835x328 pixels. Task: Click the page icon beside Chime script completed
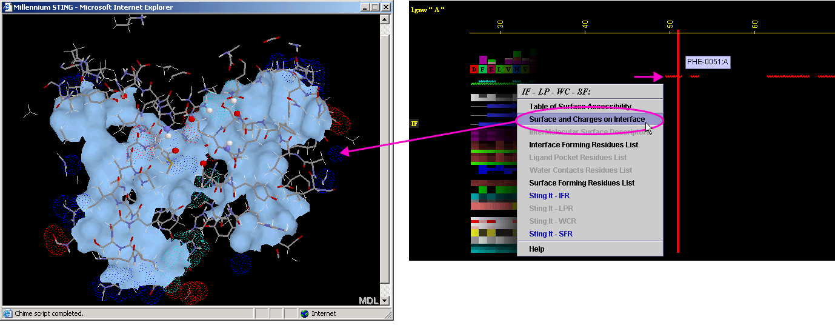pos(8,313)
